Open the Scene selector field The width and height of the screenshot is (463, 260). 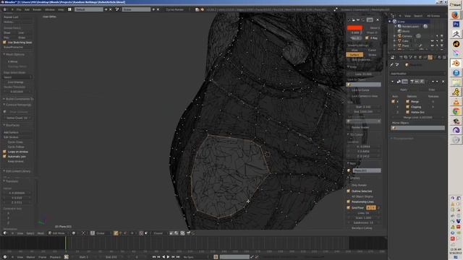(x=136, y=9)
